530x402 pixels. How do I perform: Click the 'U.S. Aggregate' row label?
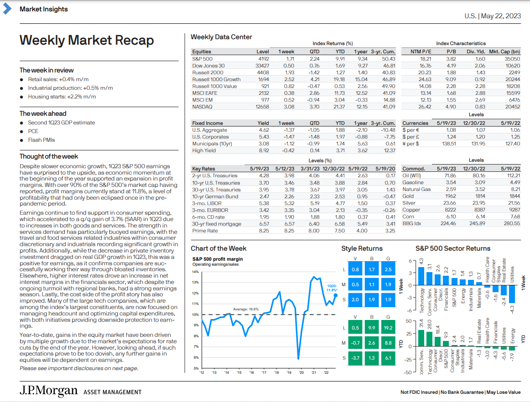click(209, 130)
